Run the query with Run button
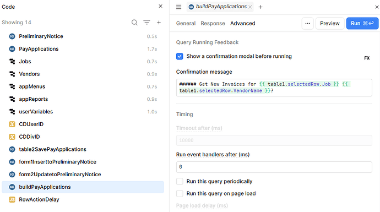The width and height of the screenshot is (380, 212). click(362, 24)
